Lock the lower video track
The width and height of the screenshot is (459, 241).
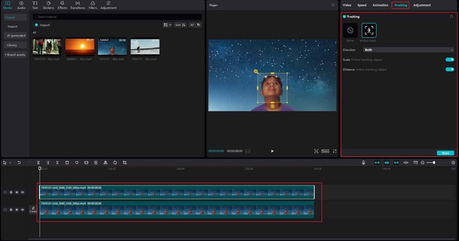[11, 210]
